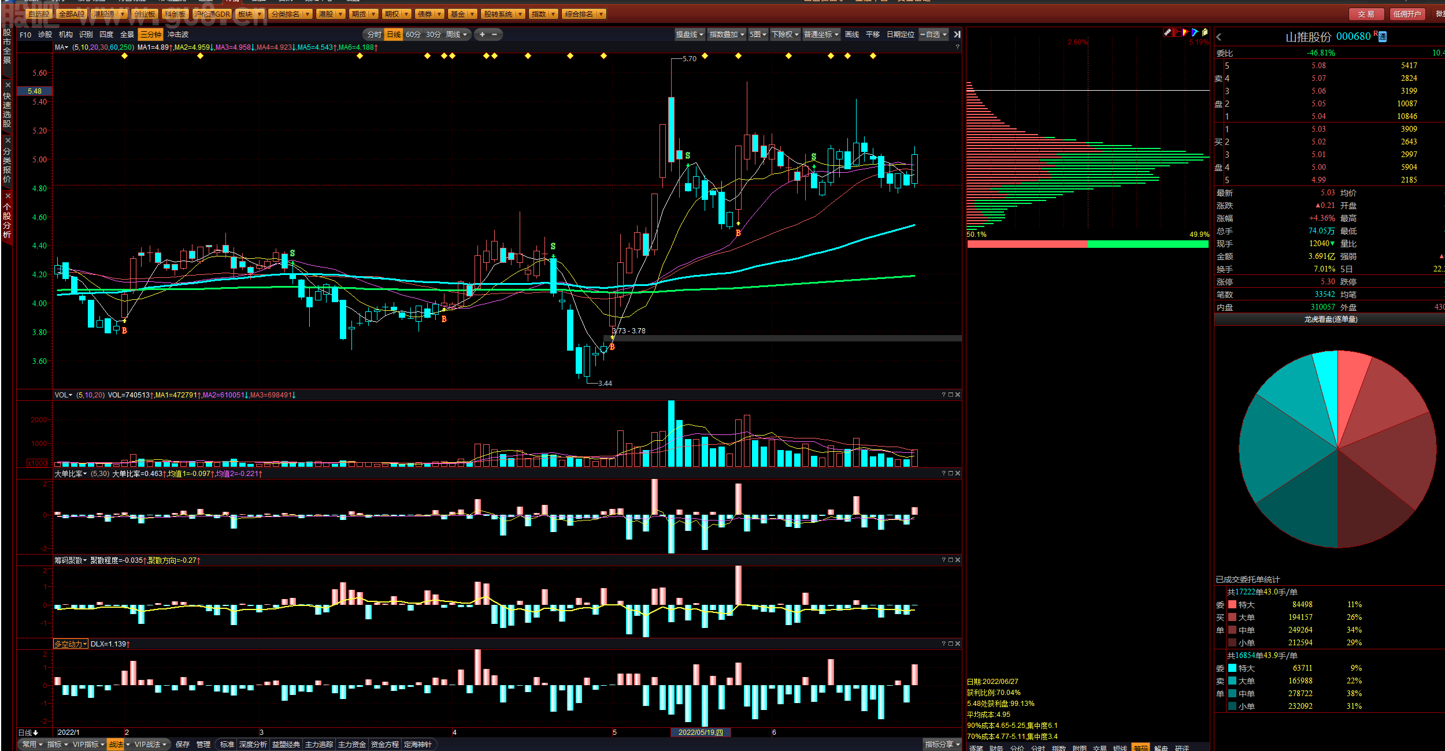
Task: Maximize the VOL indicator panel
Action: pyautogui.click(x=951, y=395)
